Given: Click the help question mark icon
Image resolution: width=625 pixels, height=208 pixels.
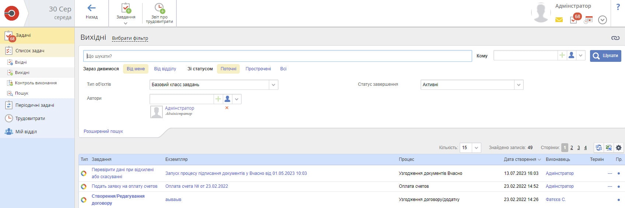Looking at the screenshot, I should tap(618, 7).
